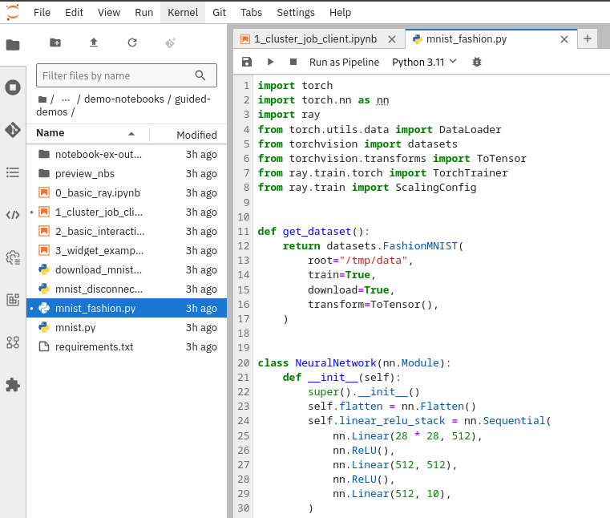Click Run as Pipeline button
This screenshot has height=518, width=610.
click(x=344, y=62)
